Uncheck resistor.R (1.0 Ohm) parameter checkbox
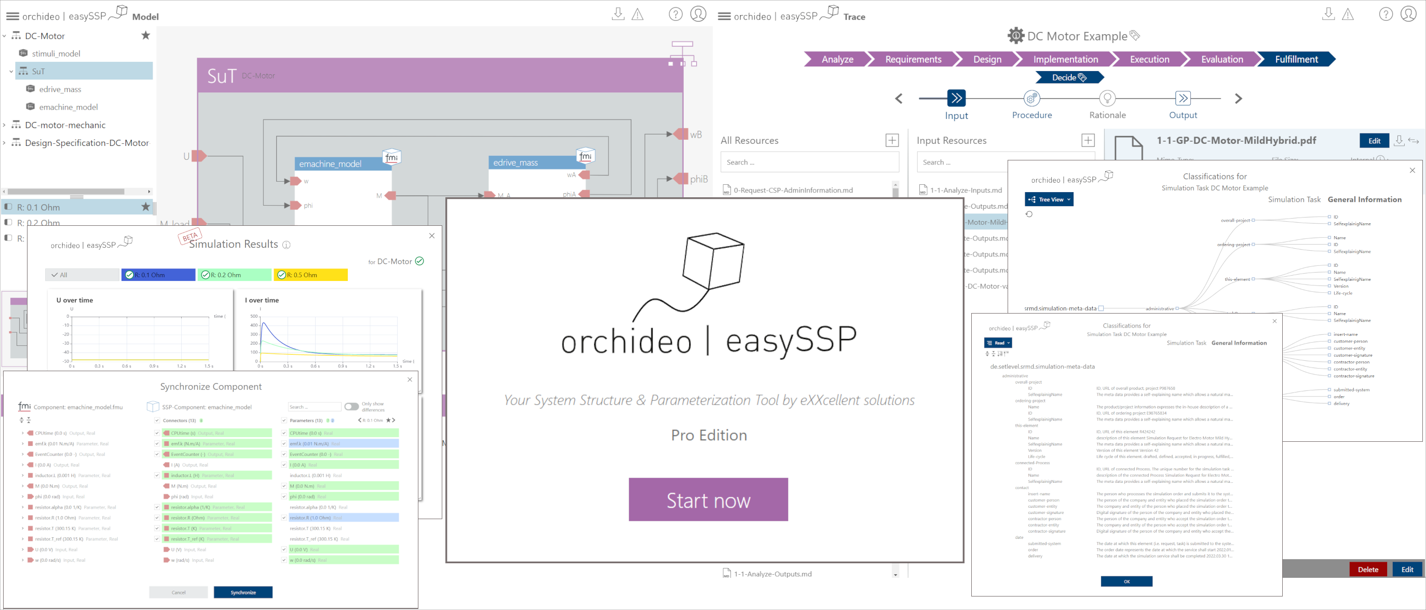Screen dimensions: 1426x610 click(x=284, y=518)
